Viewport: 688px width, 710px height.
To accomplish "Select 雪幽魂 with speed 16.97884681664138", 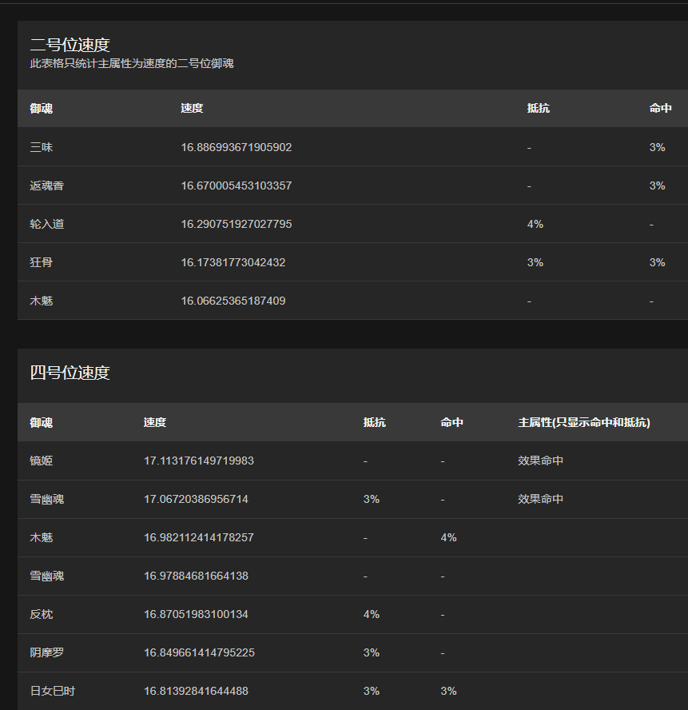I will tap(46, 576).
